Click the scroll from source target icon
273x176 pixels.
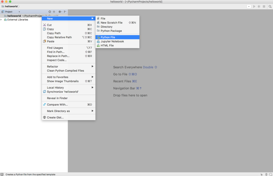50,12
